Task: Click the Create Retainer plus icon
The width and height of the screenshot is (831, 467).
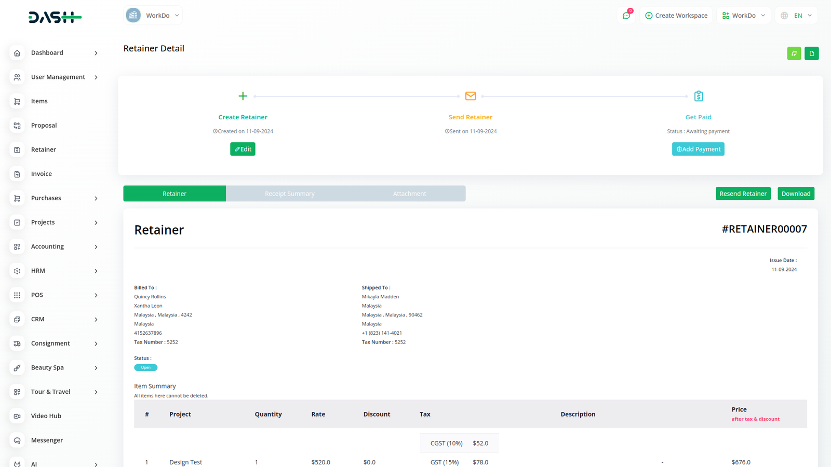Action: point(243,96)
